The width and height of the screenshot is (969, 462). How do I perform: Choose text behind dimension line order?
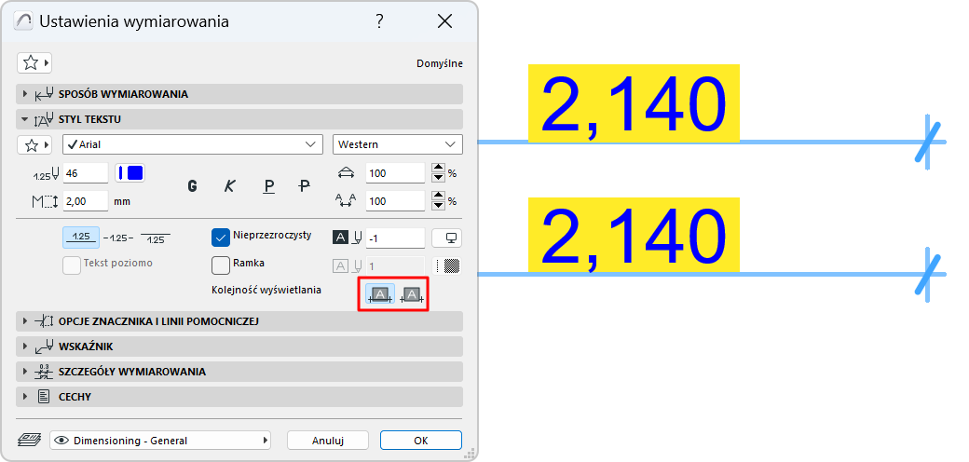pyautogui.click(x=412, y=294)
